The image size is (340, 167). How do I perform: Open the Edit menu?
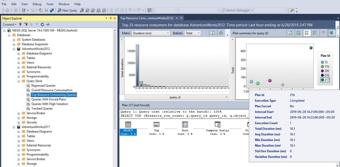[x=14, y=4]
